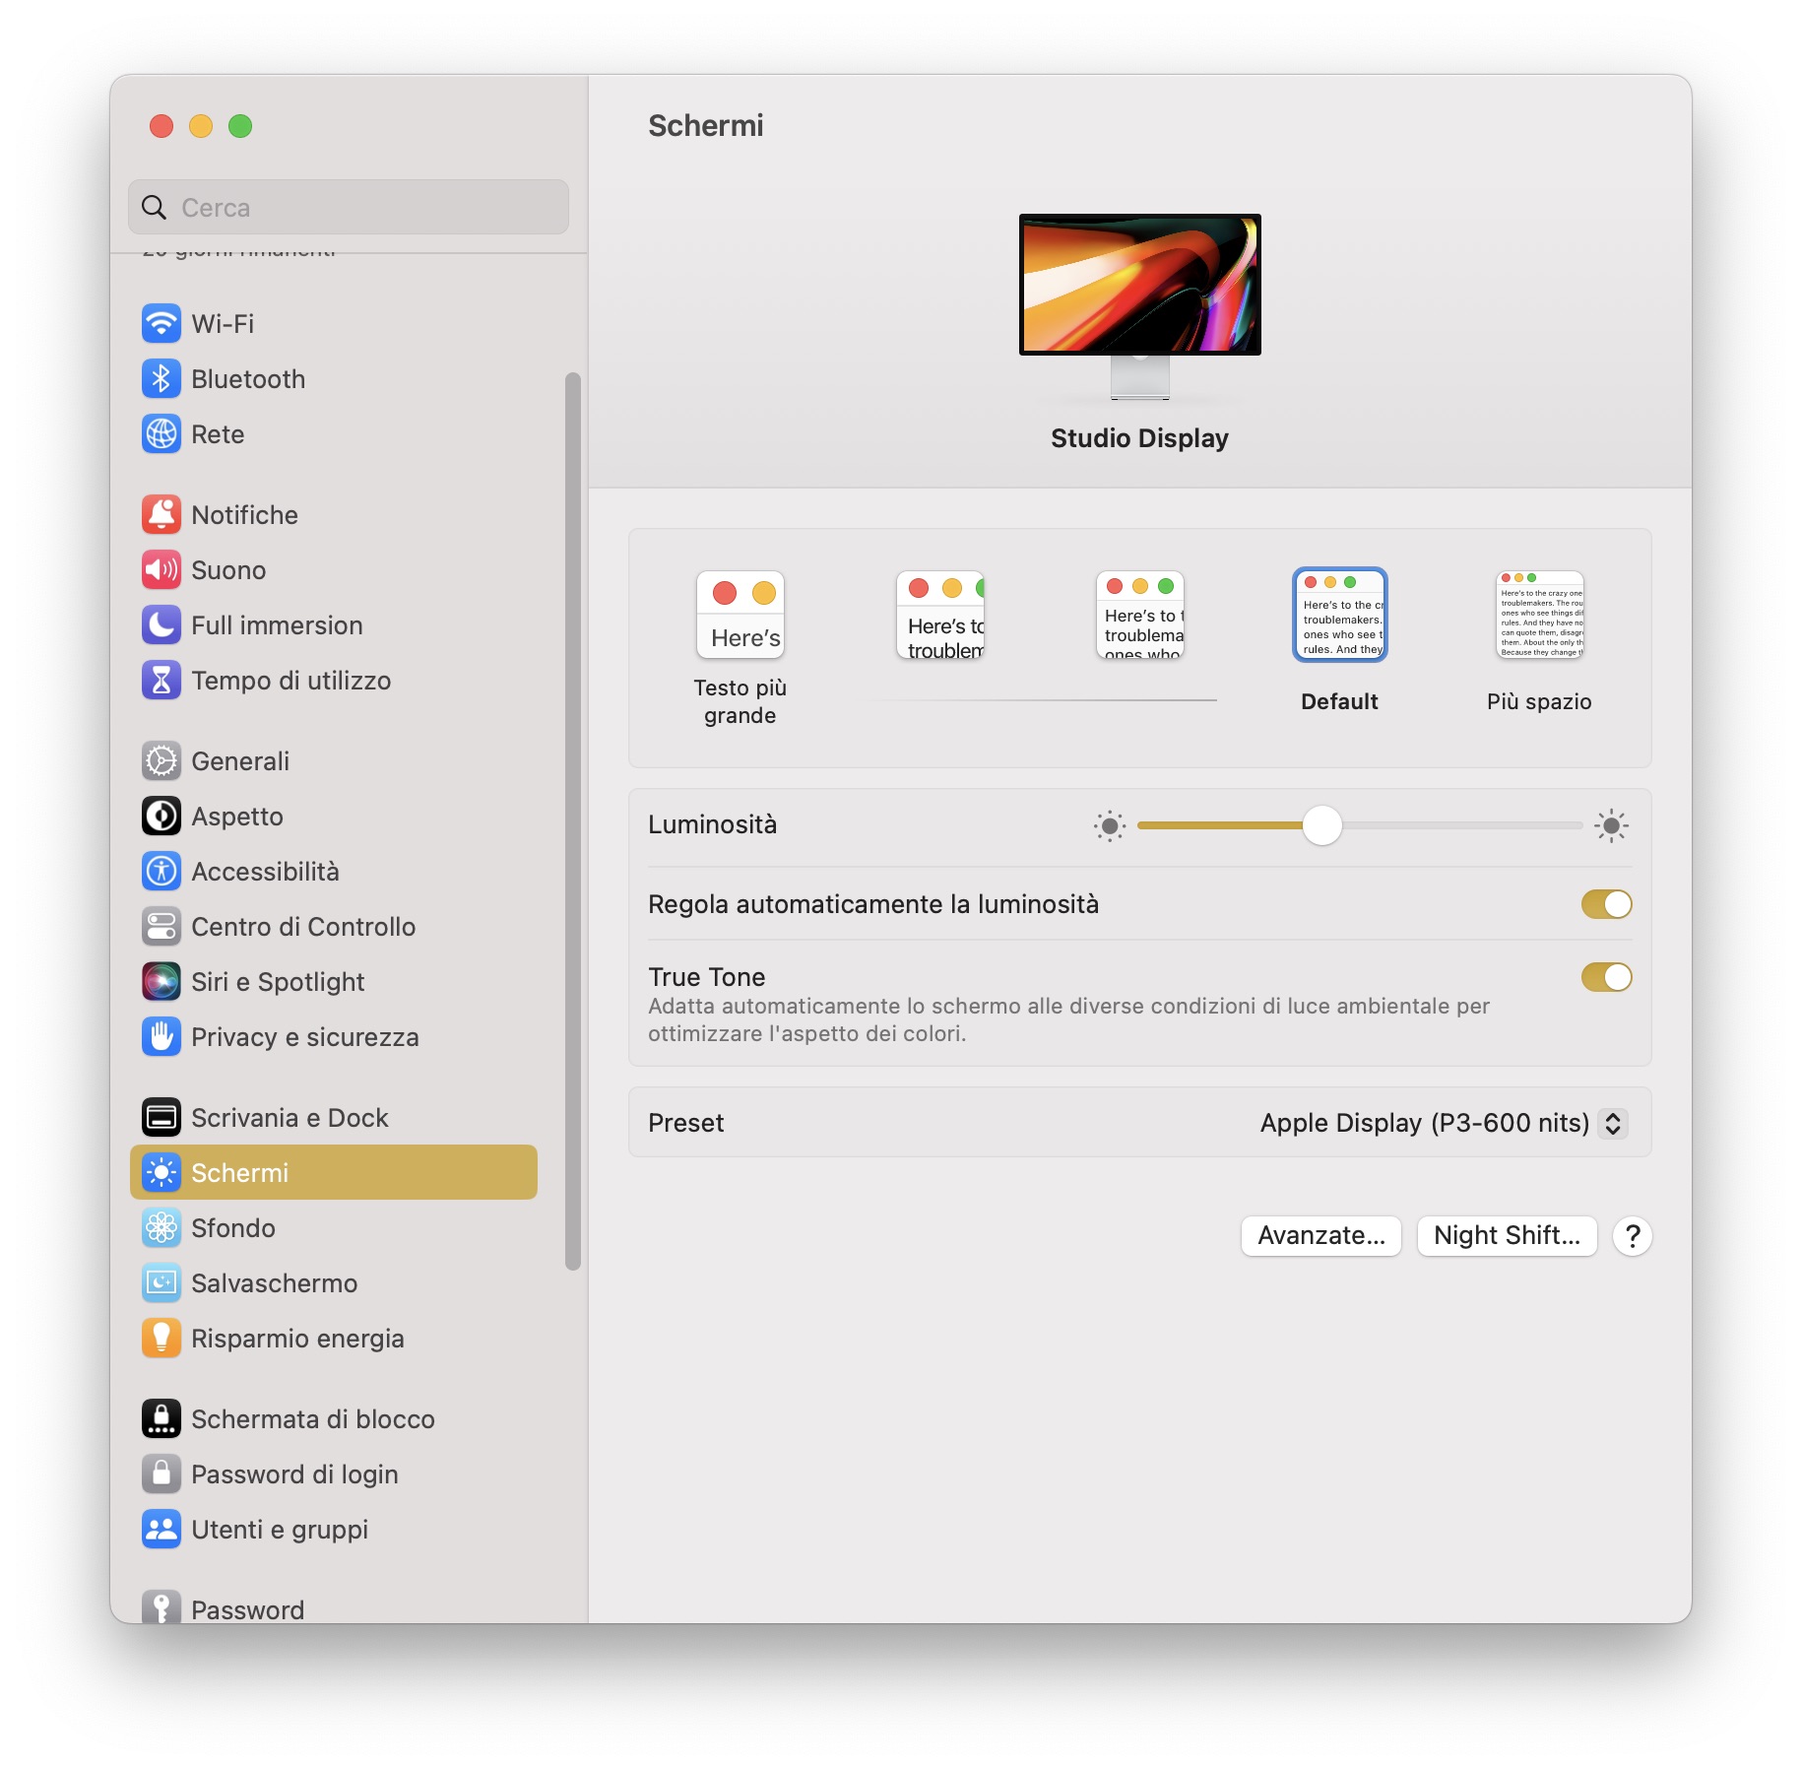Open the Sfondo flower icon
This screenshot has height=1769, width=1802.
pos(161,1227)
